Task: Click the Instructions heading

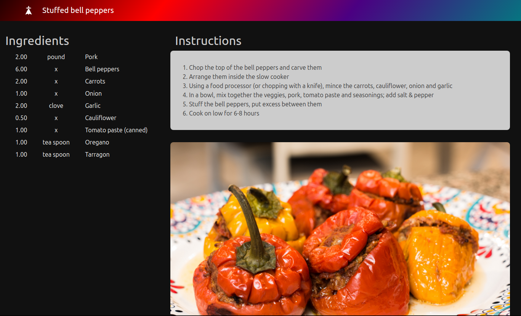Action: tap(208, 41)
